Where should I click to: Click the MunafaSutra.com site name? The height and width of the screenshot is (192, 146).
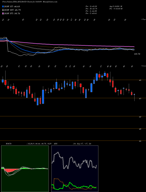click(50, 2)
